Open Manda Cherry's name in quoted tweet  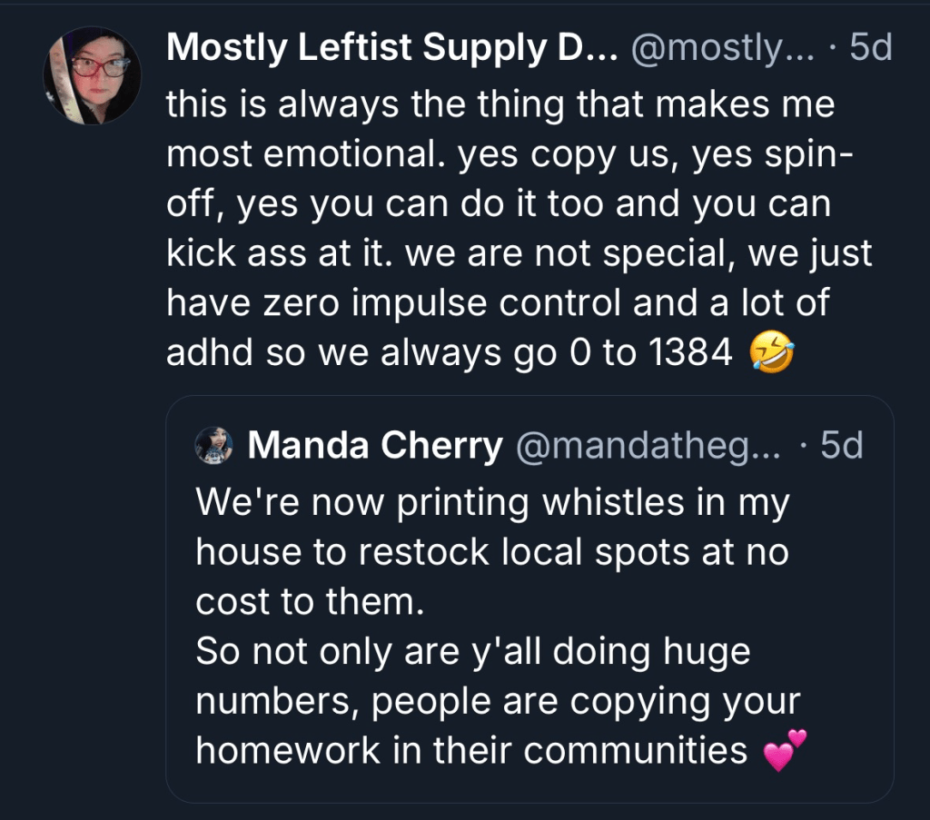(374, 446)
